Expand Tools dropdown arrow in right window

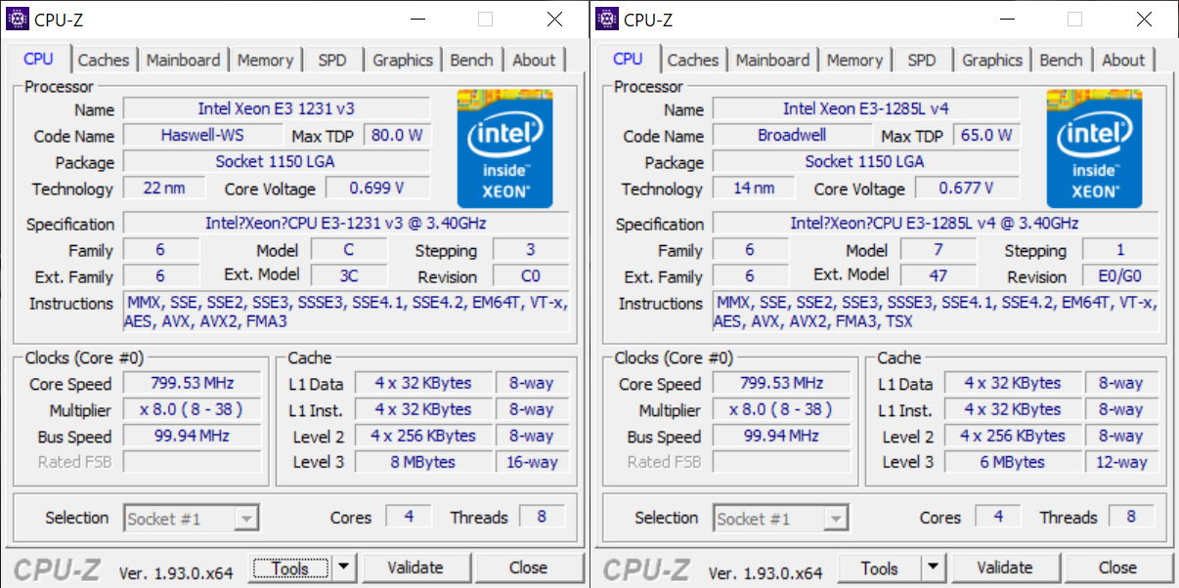tap(934, 567)
